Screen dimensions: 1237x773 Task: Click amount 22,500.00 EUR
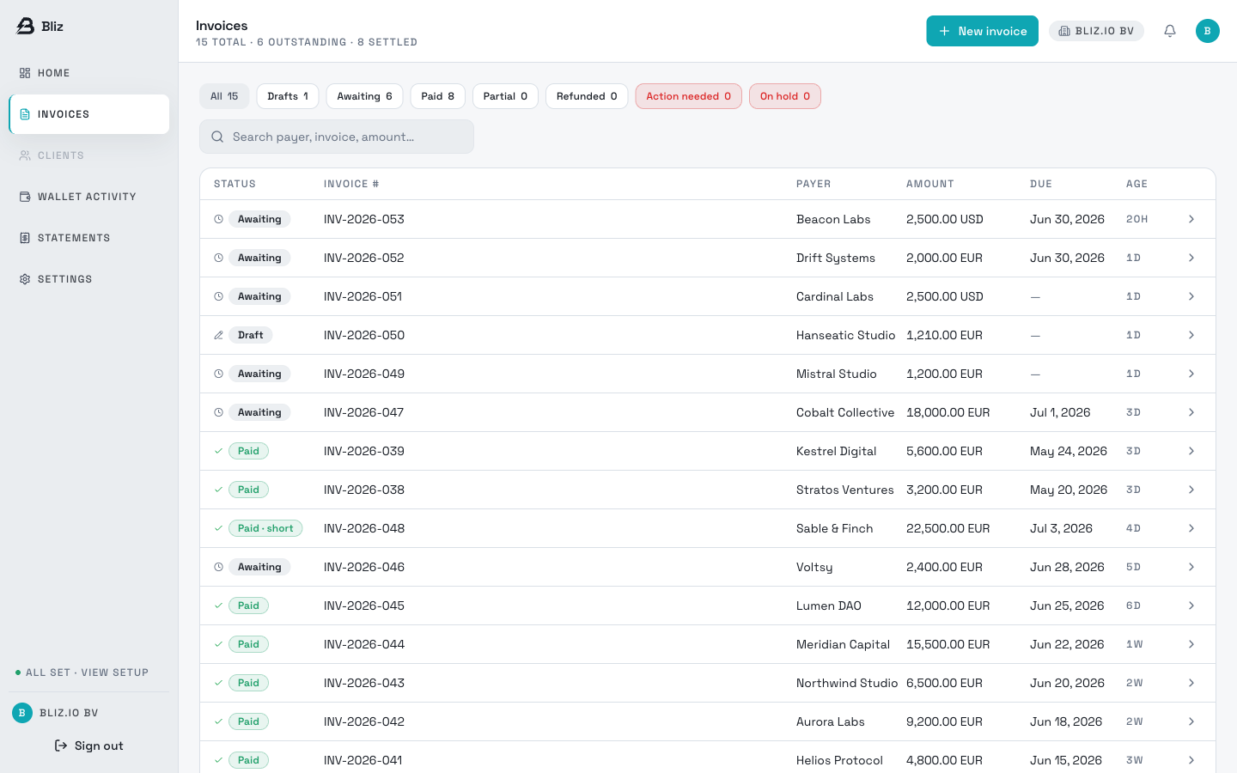[948, 528]
